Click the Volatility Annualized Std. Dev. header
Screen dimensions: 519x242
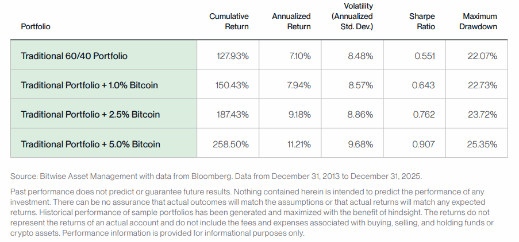coord(352,16)
